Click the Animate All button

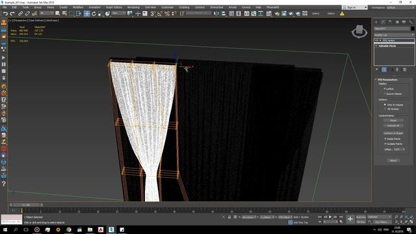393,125
